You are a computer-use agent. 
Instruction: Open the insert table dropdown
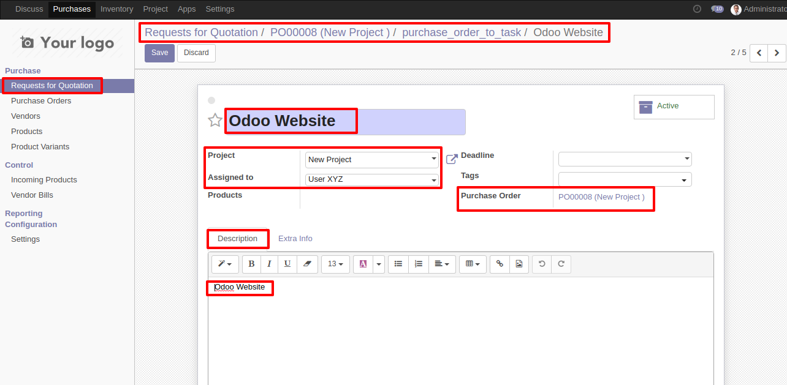473,264
